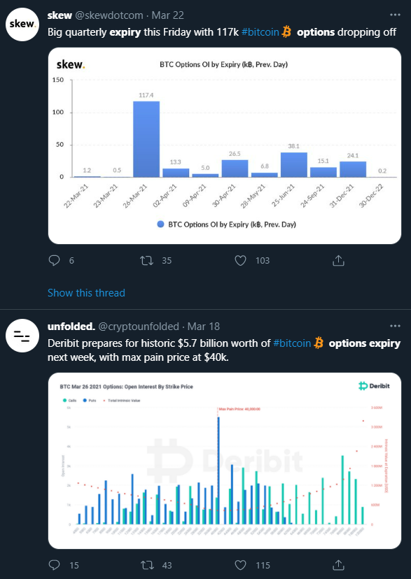Reply to the unfolded. tweet
The image size is (411, 579).
pyautogui.click(x=54, y=565)
